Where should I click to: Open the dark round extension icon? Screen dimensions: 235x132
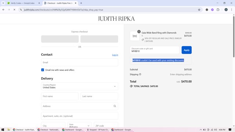[x=207, y=10]
